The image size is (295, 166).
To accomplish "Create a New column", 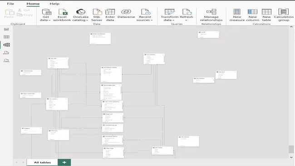I will pos(252,15).
